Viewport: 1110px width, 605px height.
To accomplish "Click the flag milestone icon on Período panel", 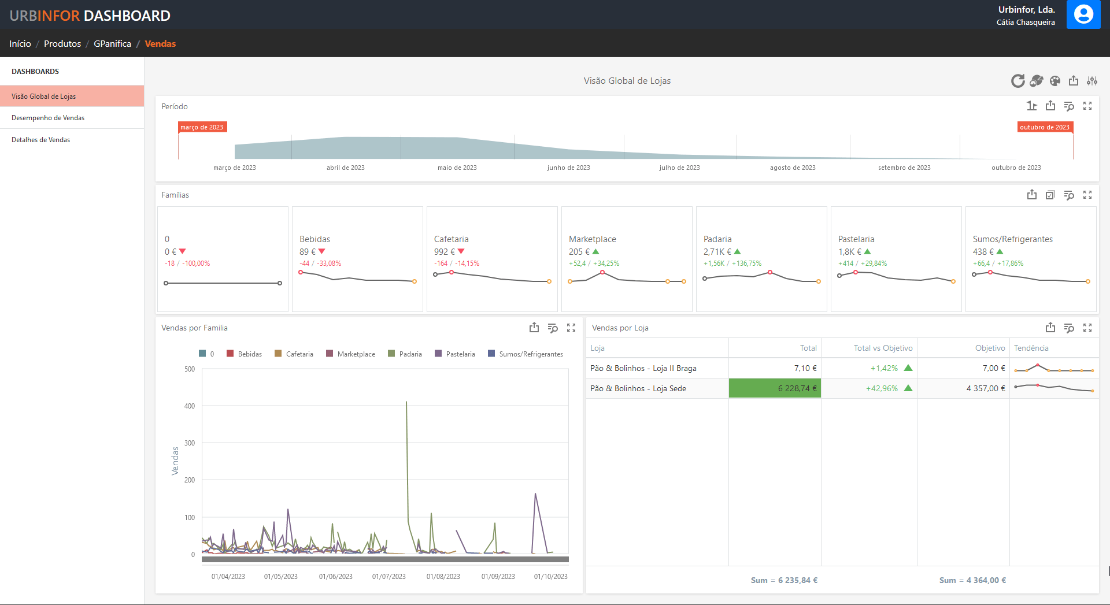I will (1032, 106).
